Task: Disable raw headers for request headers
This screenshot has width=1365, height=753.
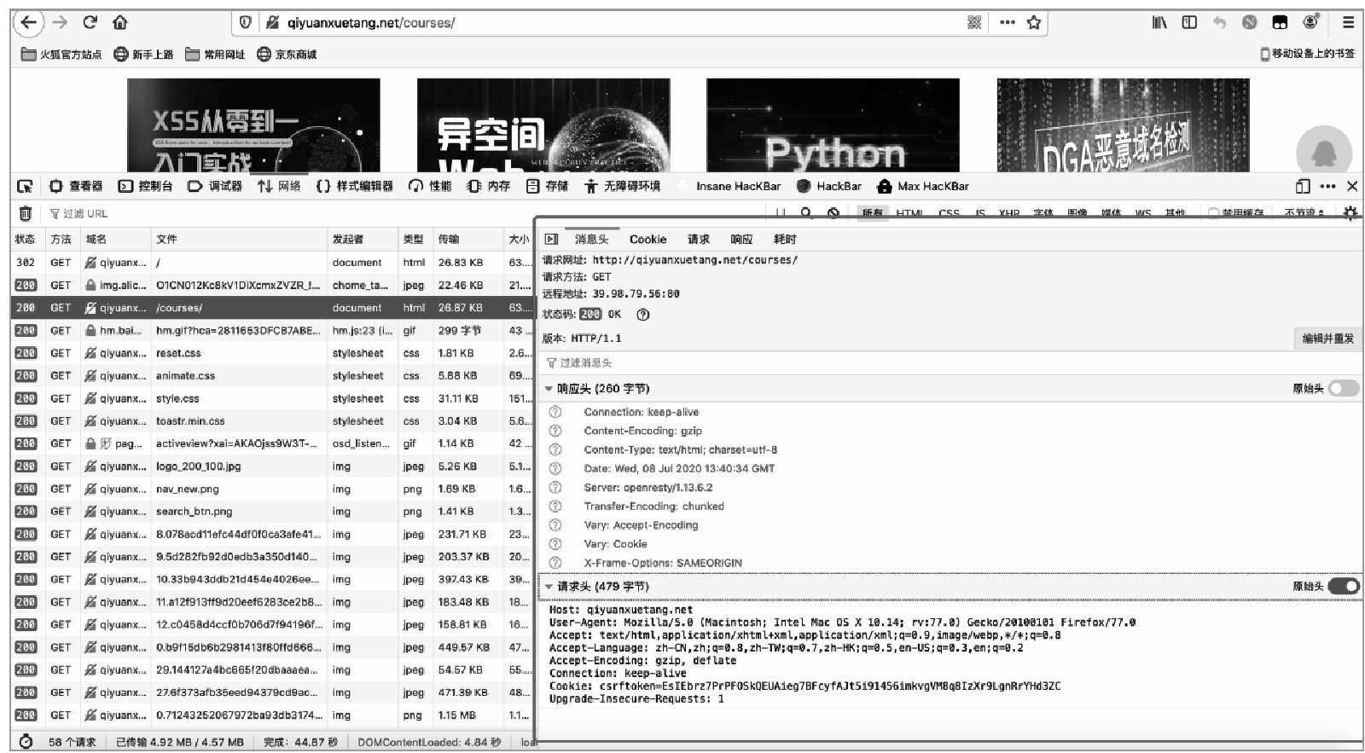Action: [1344, 586]
